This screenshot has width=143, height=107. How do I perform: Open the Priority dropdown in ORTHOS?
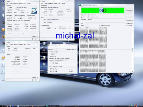pyautogui.click(x=87, y=26)
